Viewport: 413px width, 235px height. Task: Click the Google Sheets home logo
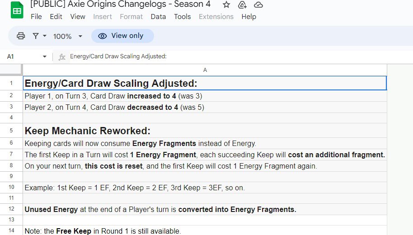click(17, 10)
